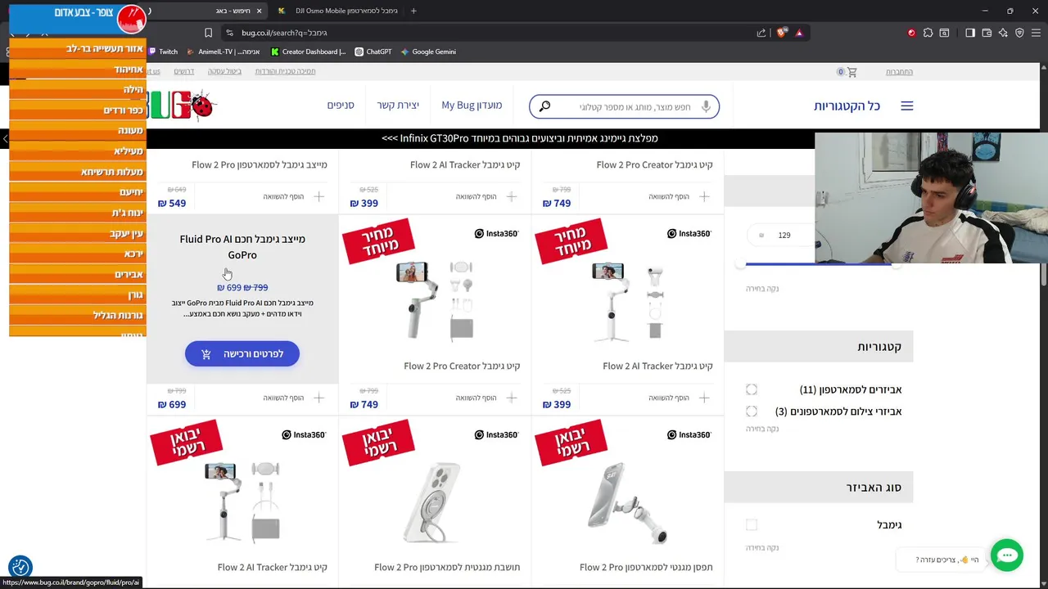Click the Bug ladybug logo
The height and width of the screenshot is (589, 1048).
(182, 106)
